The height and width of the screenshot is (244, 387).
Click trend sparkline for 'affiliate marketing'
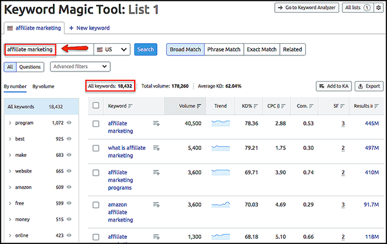[221, 123]
